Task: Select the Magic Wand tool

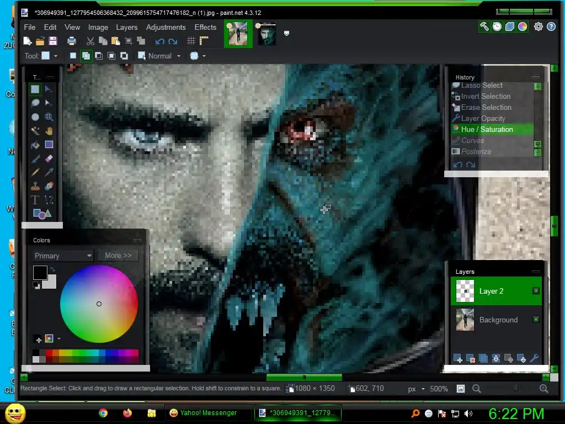Action: pyautogui.click(x=35, y=131)
